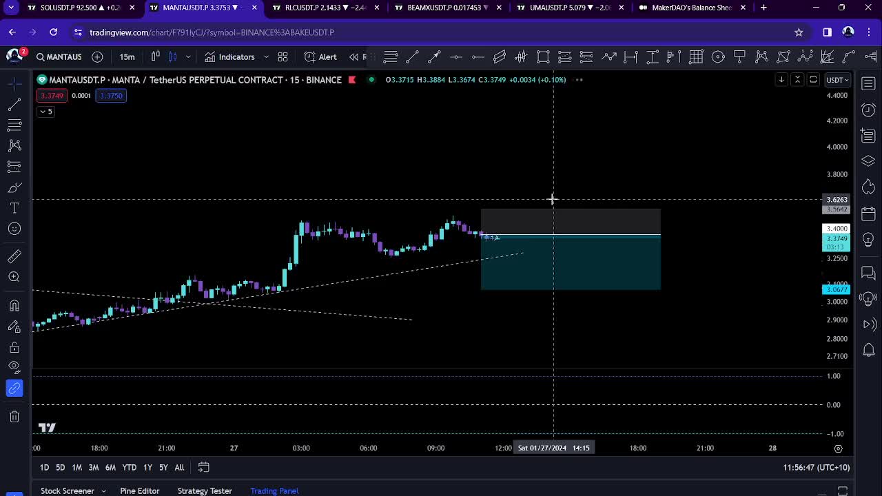This screenshot has width=882, height=496.
Task: Select horizontal line tool in favorites bar
Action: 456,56
